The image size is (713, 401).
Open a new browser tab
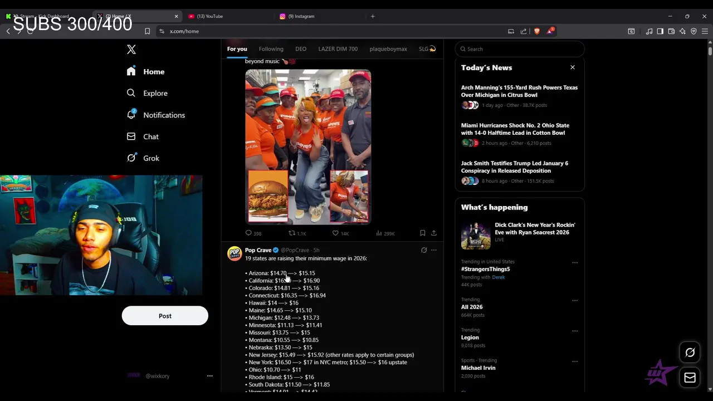point(373,16)
